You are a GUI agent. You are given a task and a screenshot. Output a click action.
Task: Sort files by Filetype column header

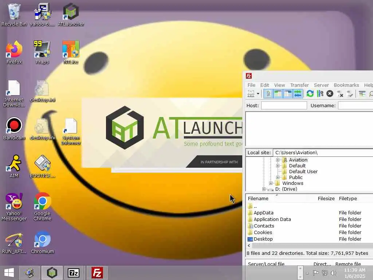(348, 199)
